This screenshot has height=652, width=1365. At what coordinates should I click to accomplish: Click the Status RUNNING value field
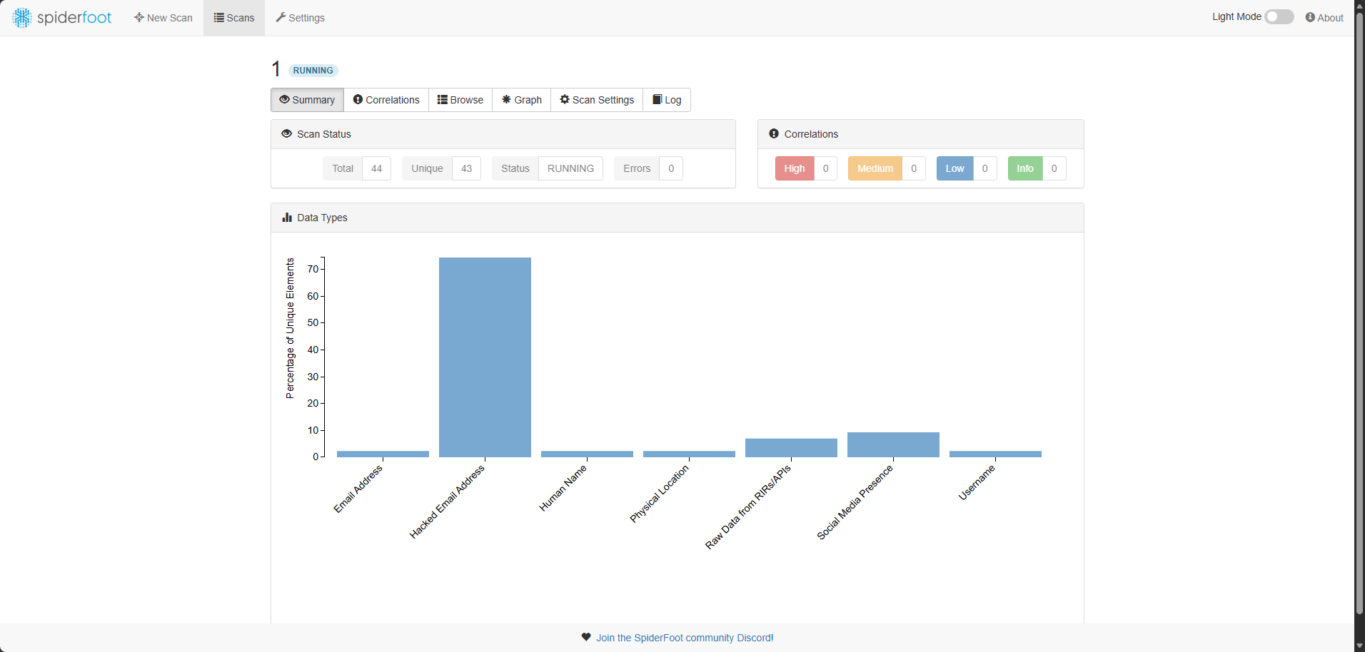(x=570, y=168)
